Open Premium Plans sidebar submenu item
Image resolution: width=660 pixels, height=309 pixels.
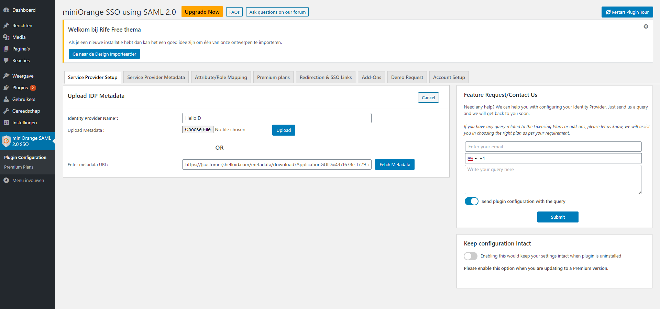pyautogui.click(x=19, y=167)
